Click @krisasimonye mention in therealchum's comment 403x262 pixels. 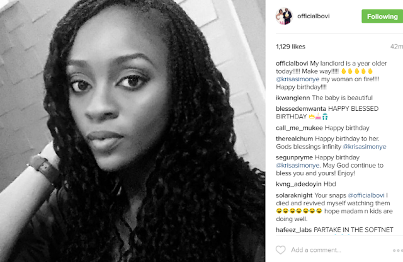pos(365,147)
